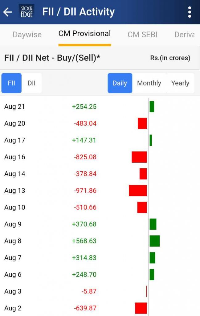Click the Aug 20 value -483.04
This screenshot has width=200, height=316.
(x=85, y=123)
